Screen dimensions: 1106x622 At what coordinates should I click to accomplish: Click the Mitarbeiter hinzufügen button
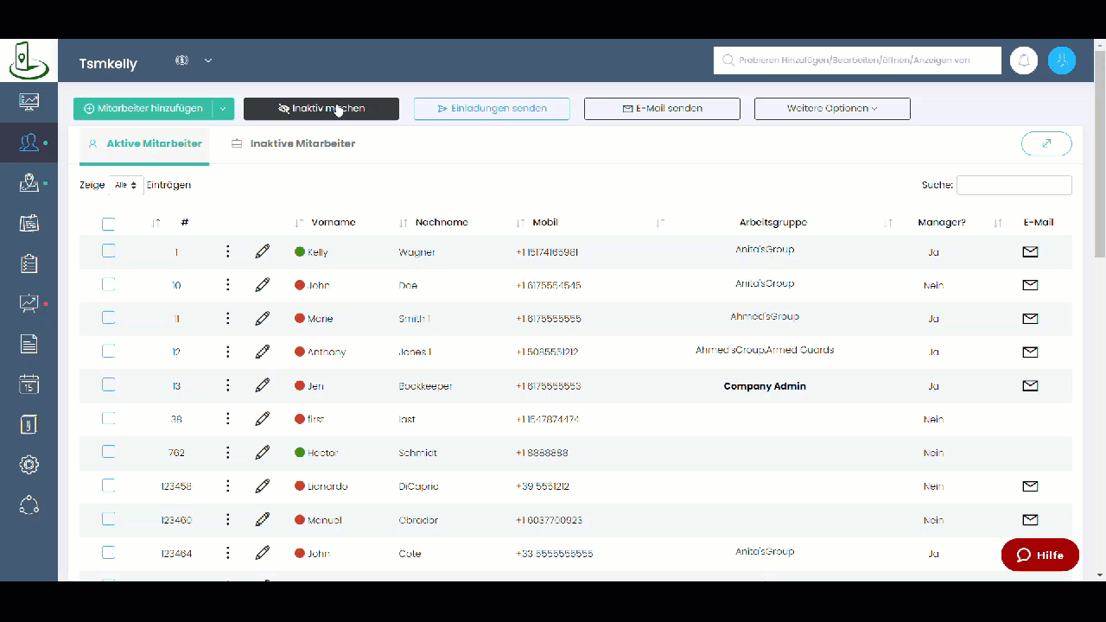tap(143, 108)
